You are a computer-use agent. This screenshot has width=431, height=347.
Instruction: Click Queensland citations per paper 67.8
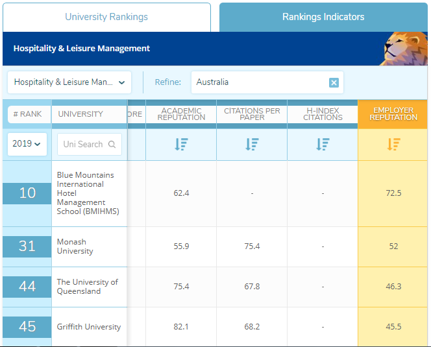252,287
